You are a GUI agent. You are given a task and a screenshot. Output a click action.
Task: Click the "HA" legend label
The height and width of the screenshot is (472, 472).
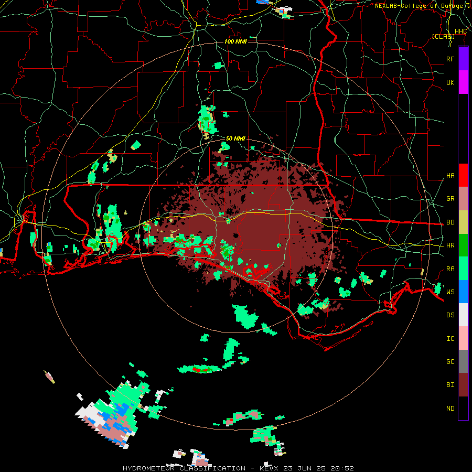tap(450, 176)
